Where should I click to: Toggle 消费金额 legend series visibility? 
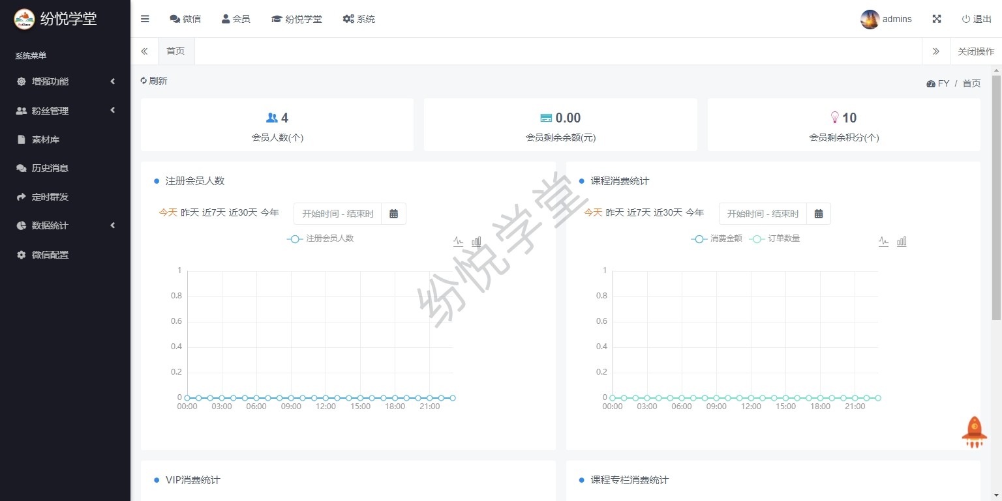click(716, 238)
